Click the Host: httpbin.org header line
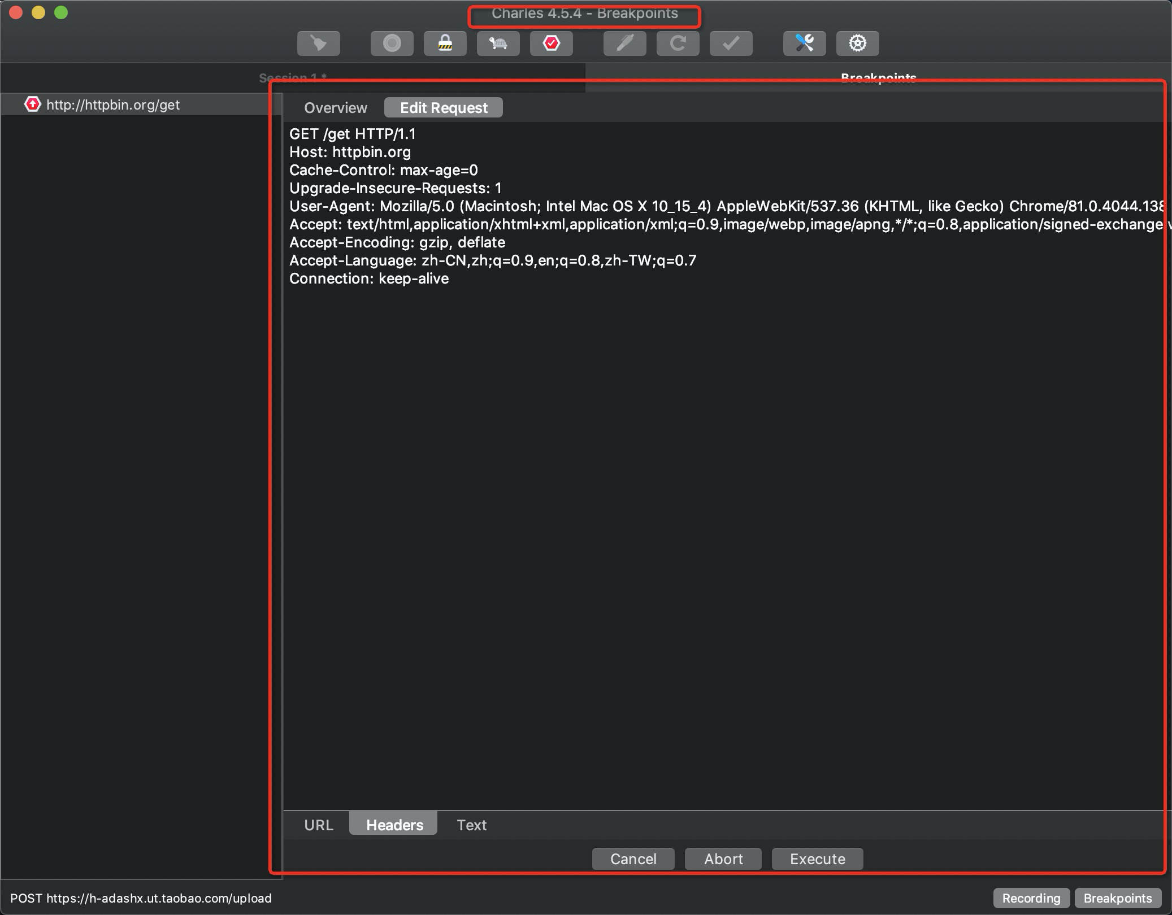This screenshot has width=1172, height=915. pyautogui.click(x=350, y=152)
